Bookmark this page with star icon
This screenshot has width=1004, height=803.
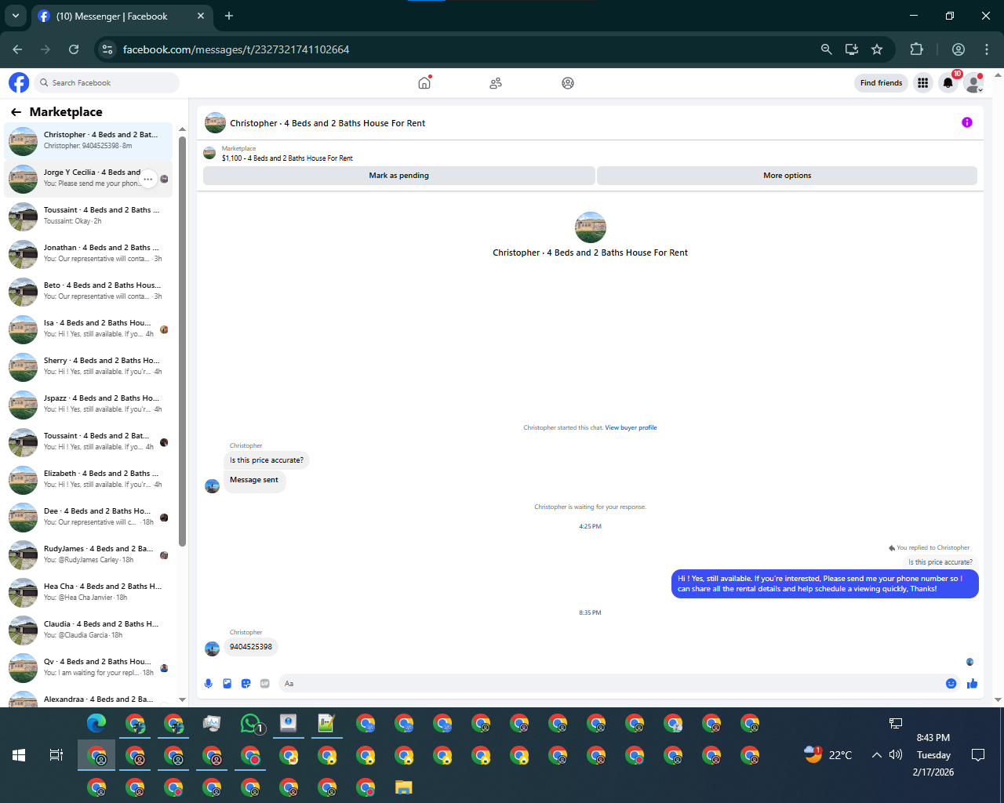point(877,49)
